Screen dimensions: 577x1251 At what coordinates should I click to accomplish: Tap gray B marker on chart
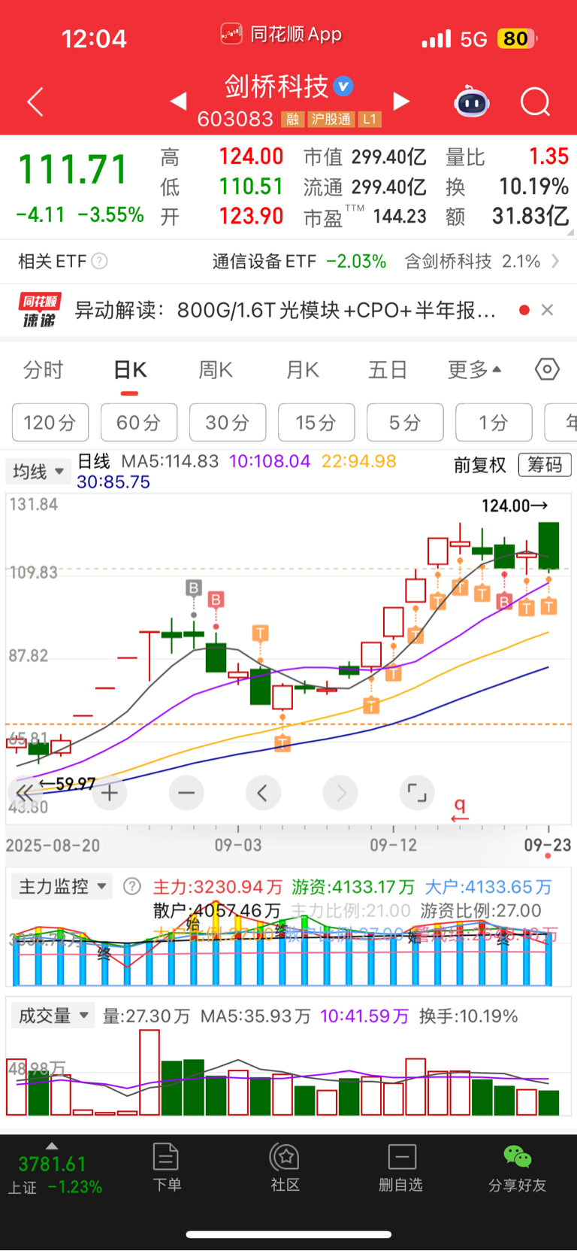click(194, 588)
